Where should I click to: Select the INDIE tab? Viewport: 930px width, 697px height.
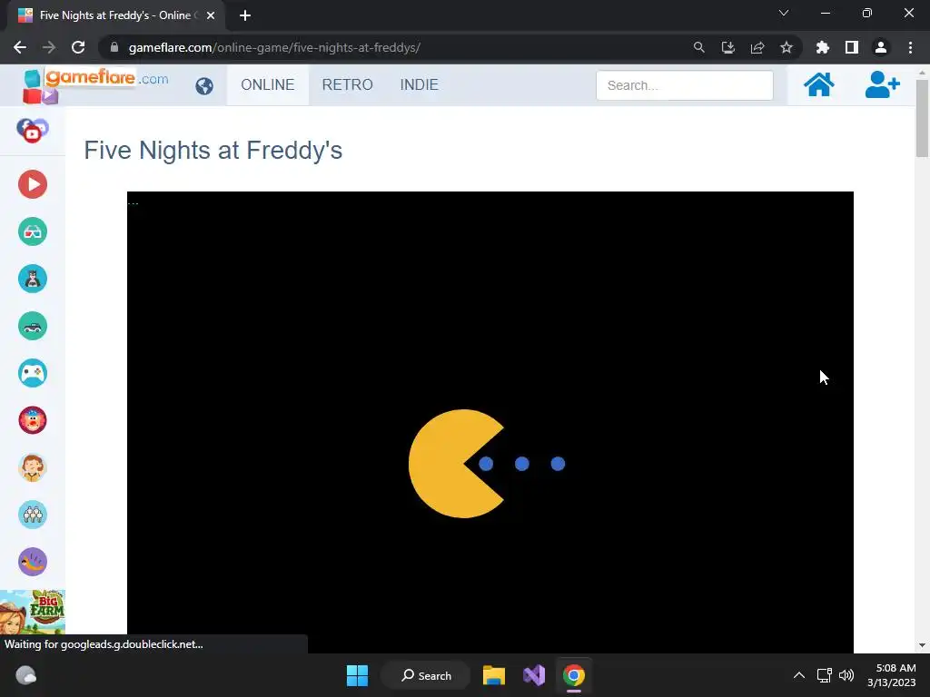click(x=419, y=84)
